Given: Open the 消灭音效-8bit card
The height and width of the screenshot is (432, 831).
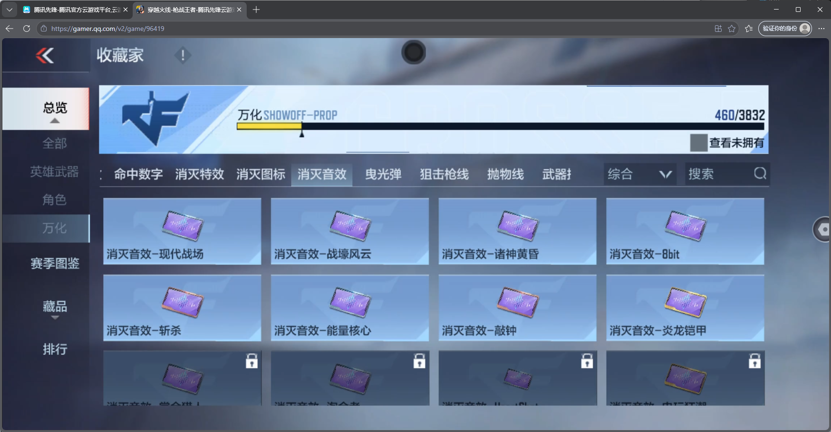Looking at the screenshot, I should [x=685, y=231].
